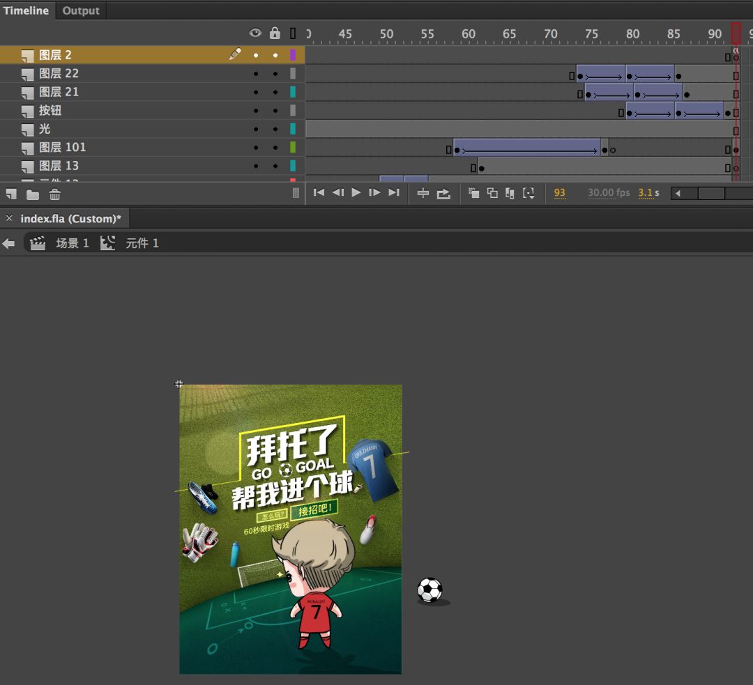Click the green outline color swatch of 图层 101
This screenshot has width=753, height=685.
tap(293, 147)
